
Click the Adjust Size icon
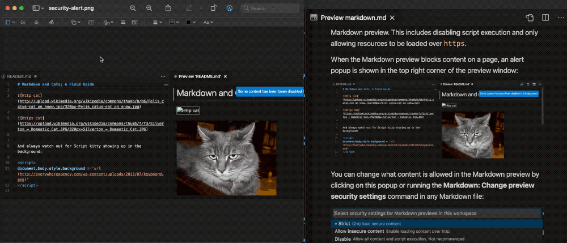pyautogui.click(x=134, y=23)
